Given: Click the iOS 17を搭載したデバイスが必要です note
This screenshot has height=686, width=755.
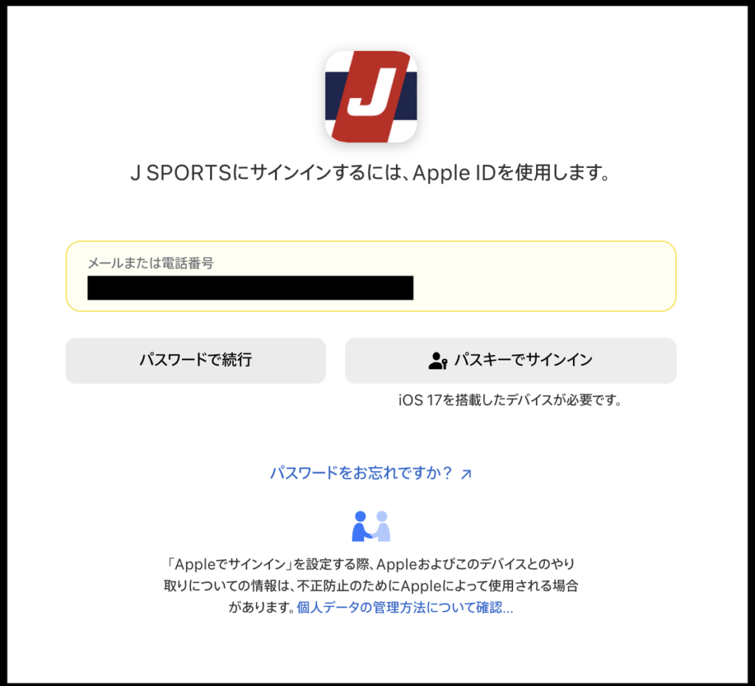Looking at the screenshot, I should [510, 400].
